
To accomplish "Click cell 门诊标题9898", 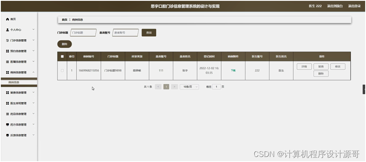I will pos(113,70).
